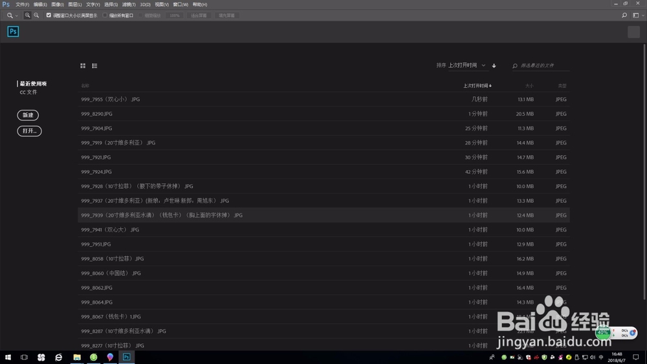Launch Internet Explorer from taskbar
The image size is (647, 364).
pyautogui.click(x=59, y=358)
